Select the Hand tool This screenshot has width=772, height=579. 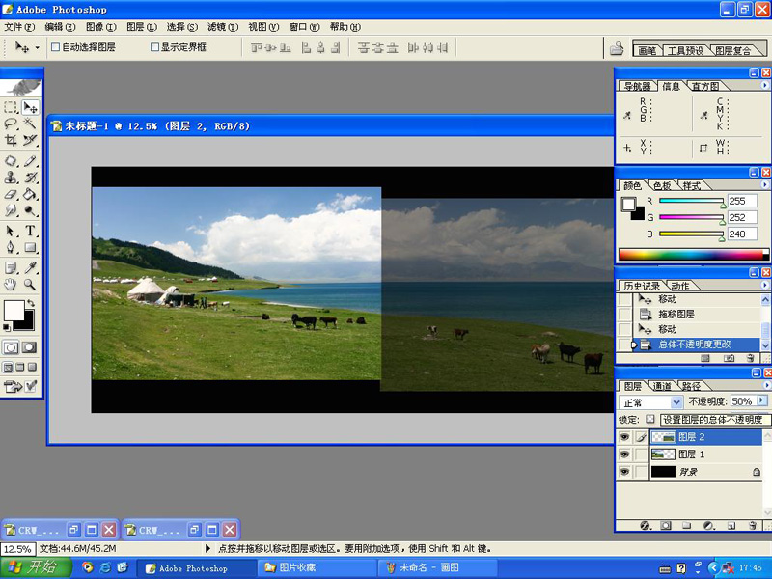(11, 284)
